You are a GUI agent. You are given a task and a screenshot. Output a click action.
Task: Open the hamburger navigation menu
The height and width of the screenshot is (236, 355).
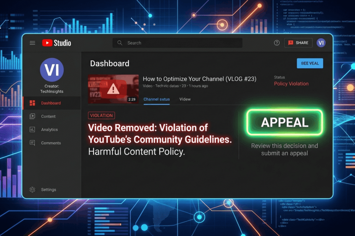tap(32, 43)
